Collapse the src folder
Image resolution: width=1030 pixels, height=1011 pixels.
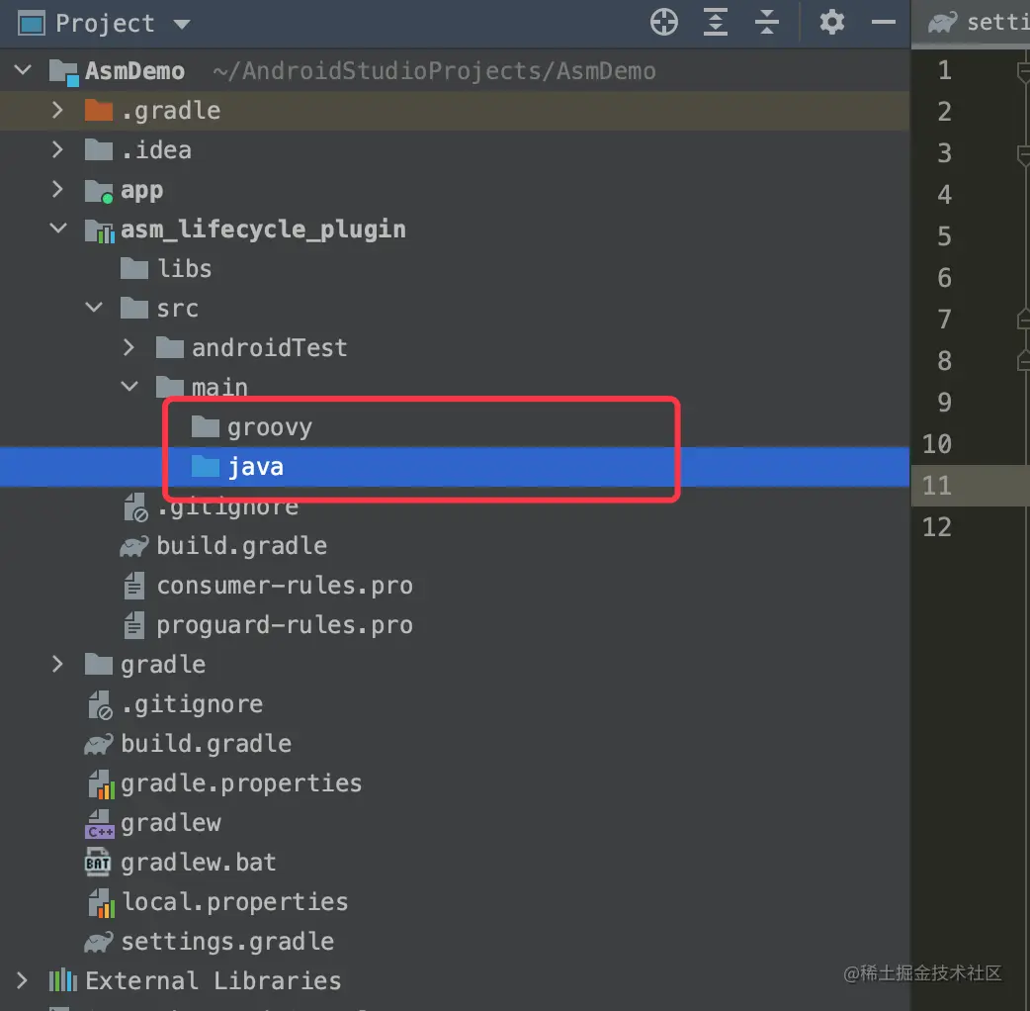coord(94,308)
